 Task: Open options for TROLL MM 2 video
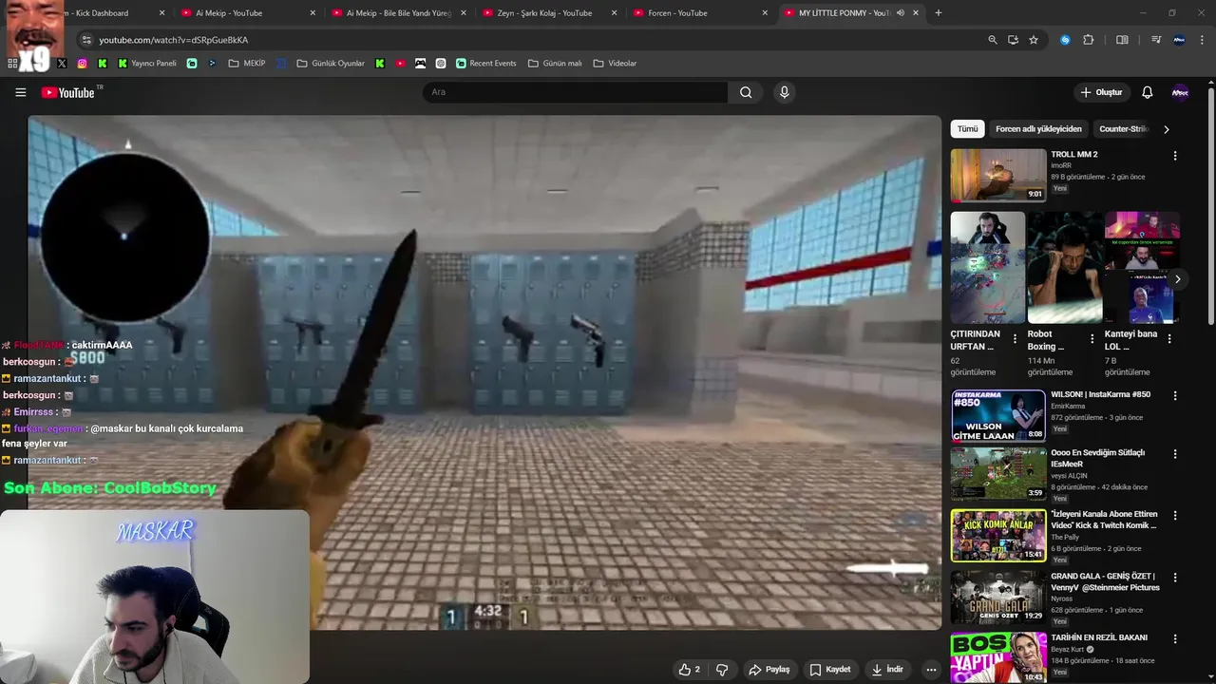(1175, 156)
